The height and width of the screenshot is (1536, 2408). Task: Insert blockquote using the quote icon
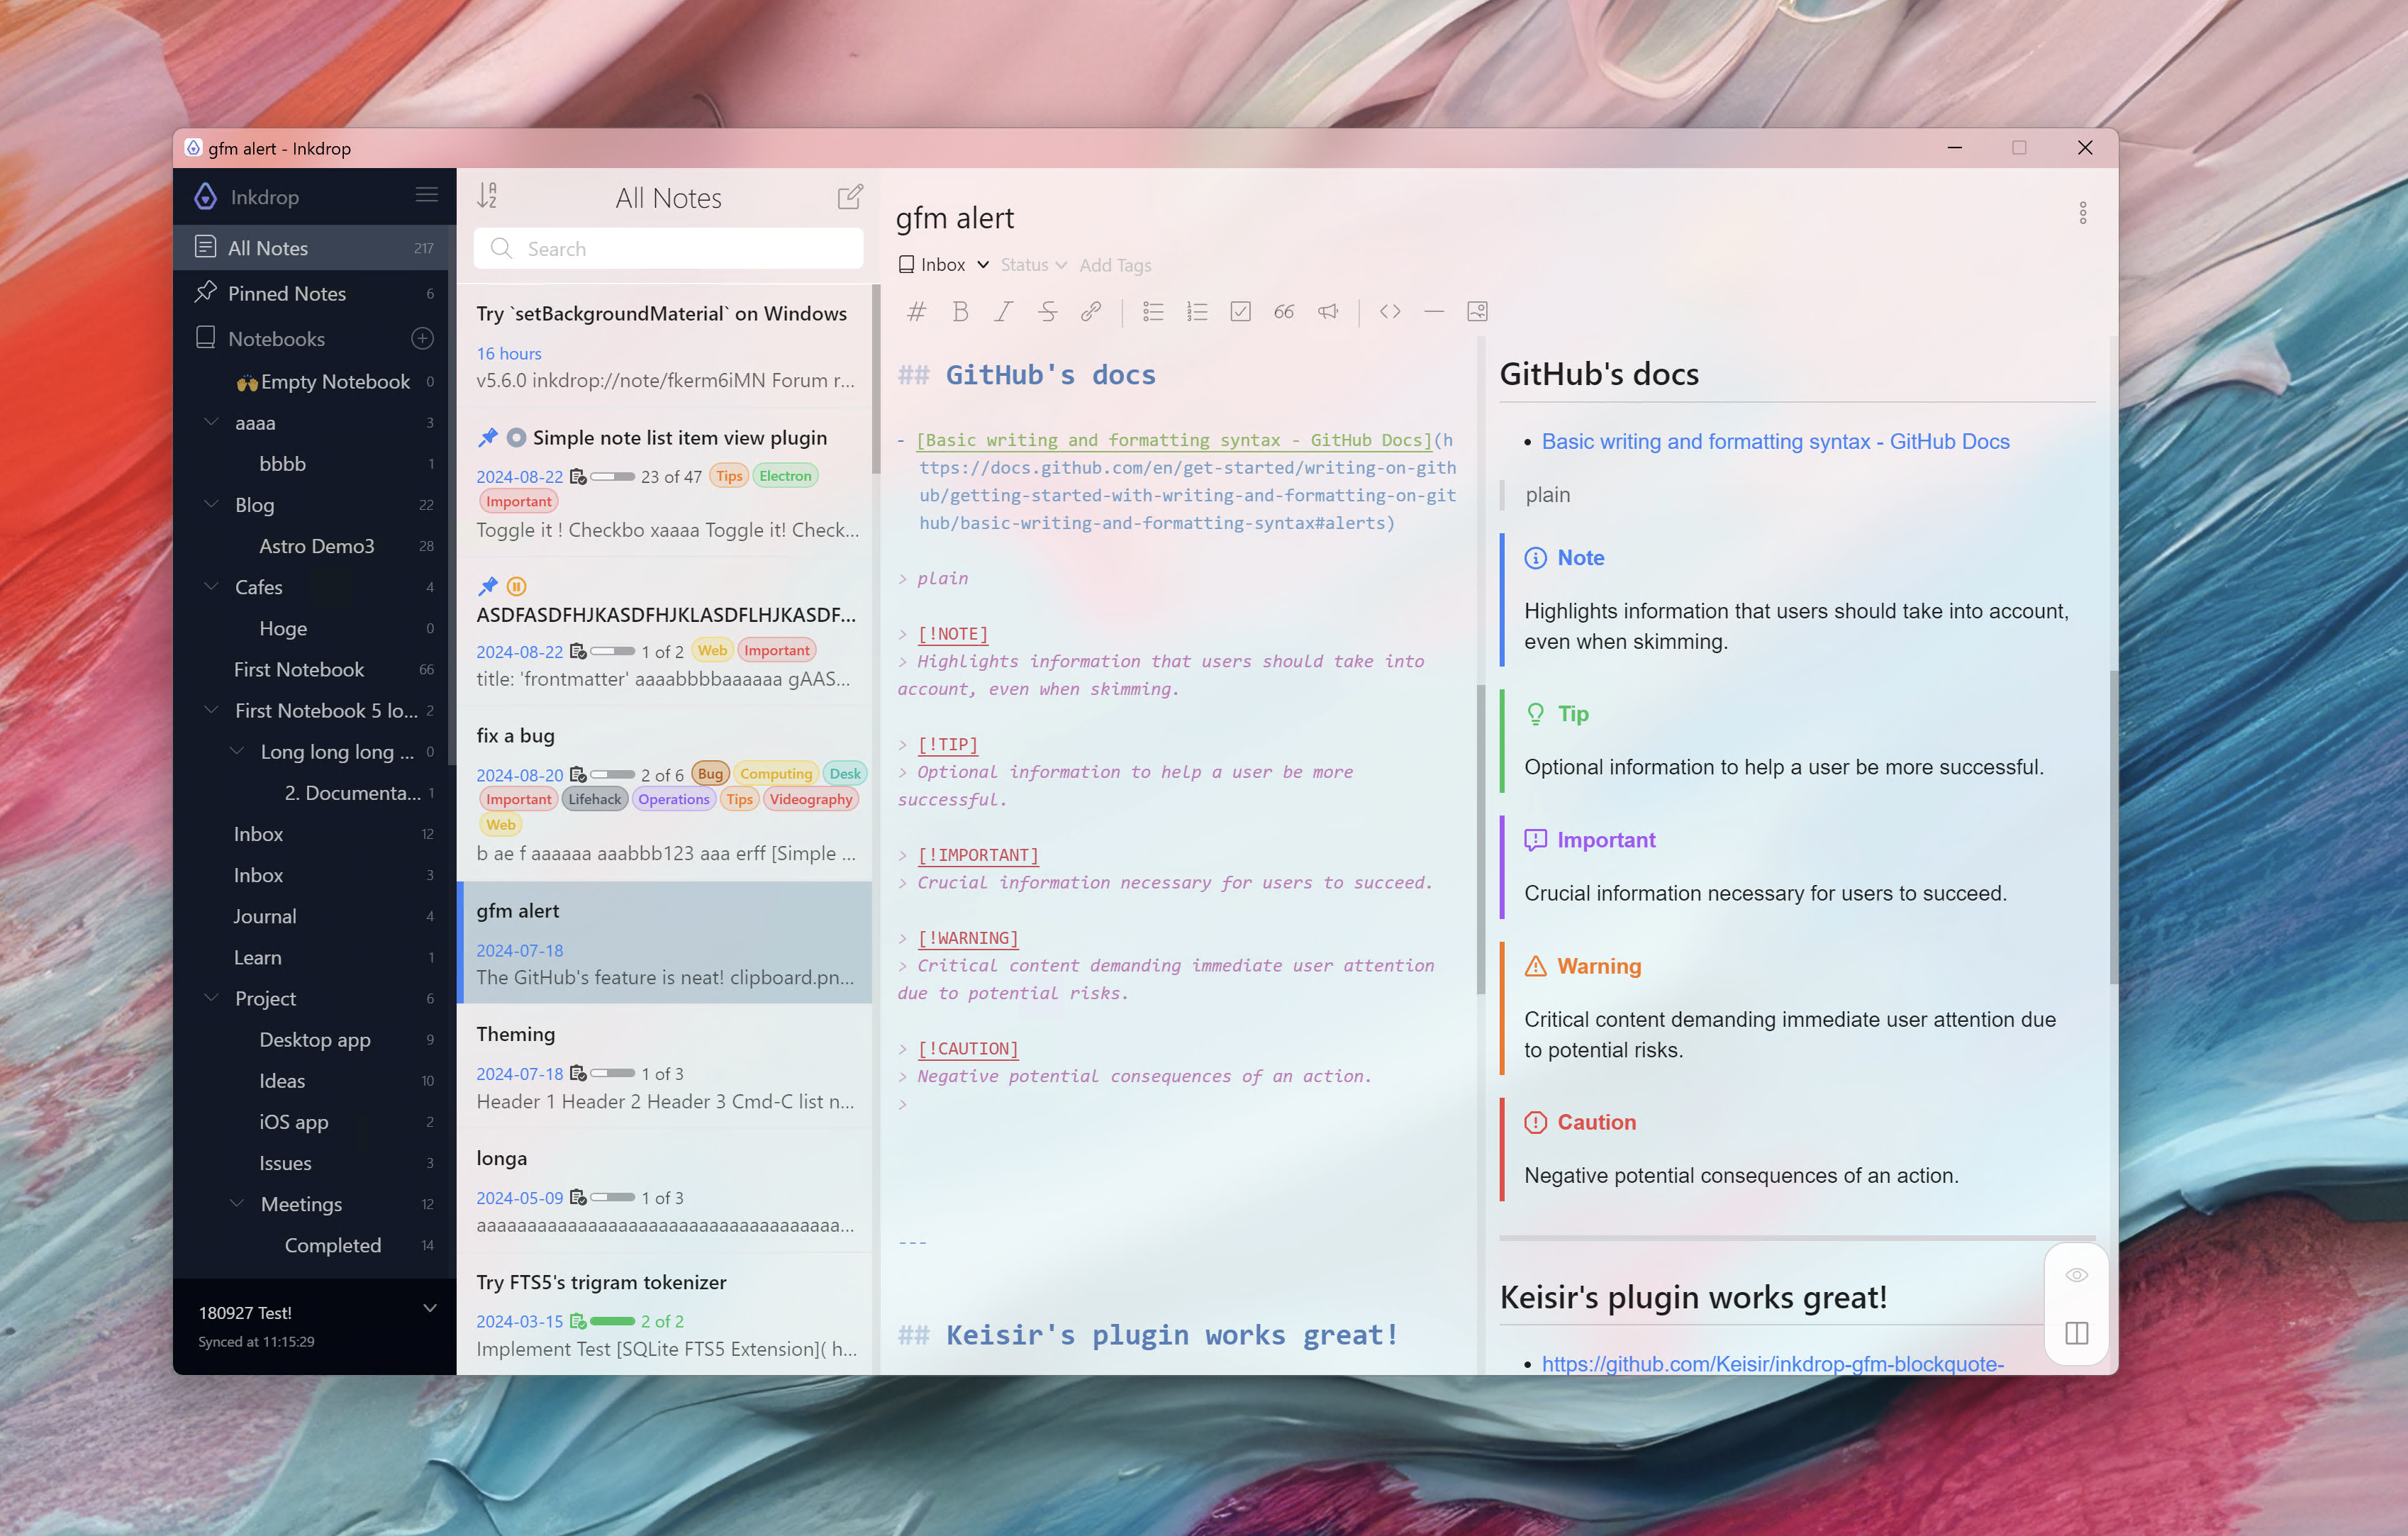(1284, 312)
